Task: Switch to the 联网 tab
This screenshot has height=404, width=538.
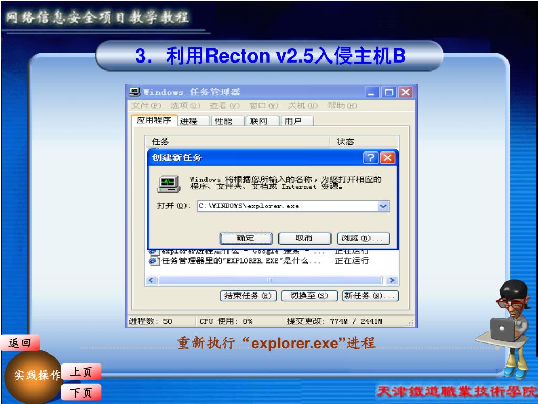Action: pyautogui.click(x=263, y=121)
